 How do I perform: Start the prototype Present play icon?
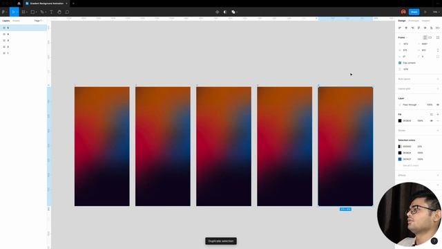(425, 12)
